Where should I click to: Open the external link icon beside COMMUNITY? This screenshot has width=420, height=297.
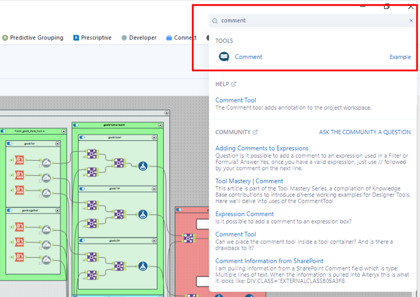(255, 132)
